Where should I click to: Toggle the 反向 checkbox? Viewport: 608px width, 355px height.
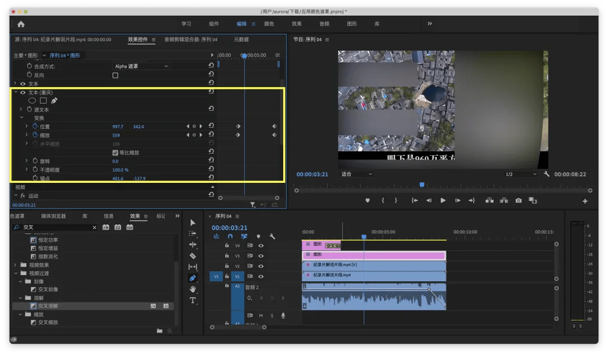[115, 75]
